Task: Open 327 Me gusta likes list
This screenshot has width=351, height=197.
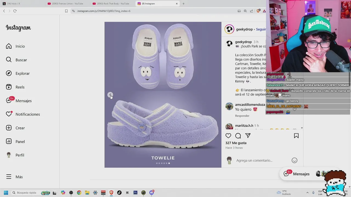Action: point(236,143)
